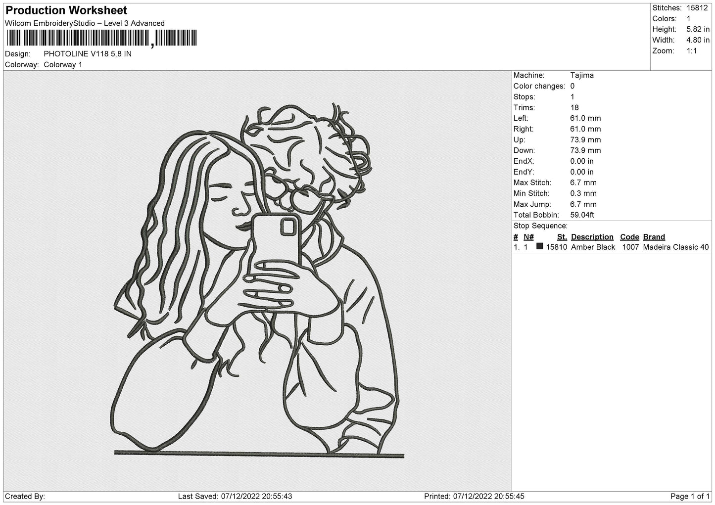Screen dimensions: 715x505
Task: Click the Amber Black color swatch
Action: [x=539, y=246]
